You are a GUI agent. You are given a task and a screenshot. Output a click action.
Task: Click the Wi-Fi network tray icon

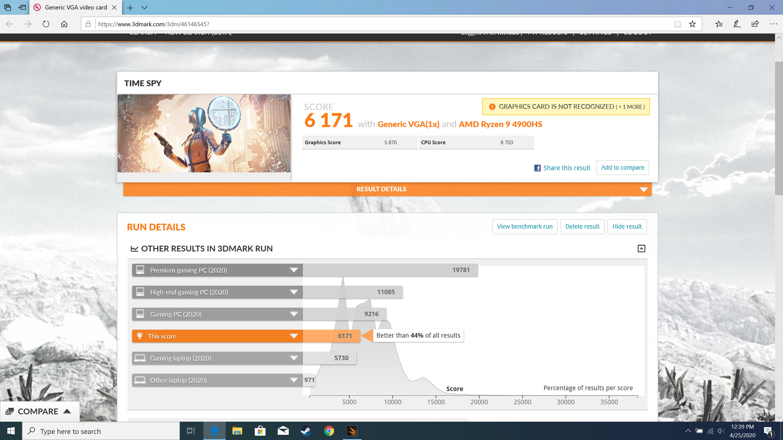(711, 431)
